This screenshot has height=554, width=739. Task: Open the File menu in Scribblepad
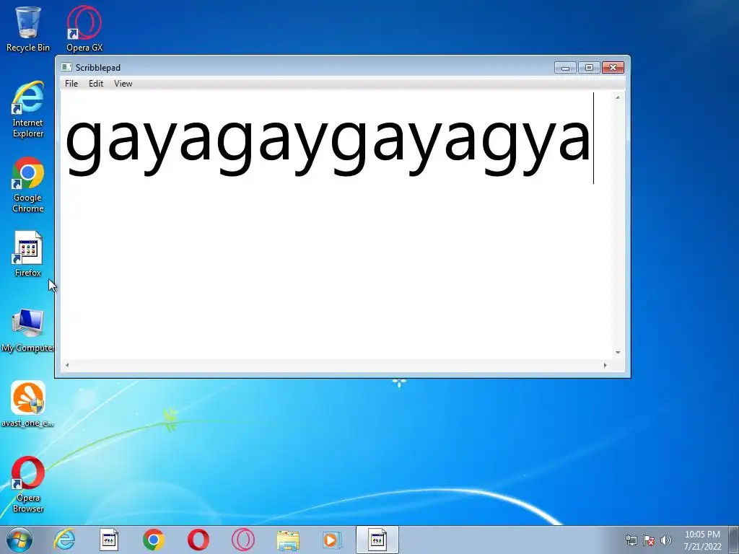(71, 84)
